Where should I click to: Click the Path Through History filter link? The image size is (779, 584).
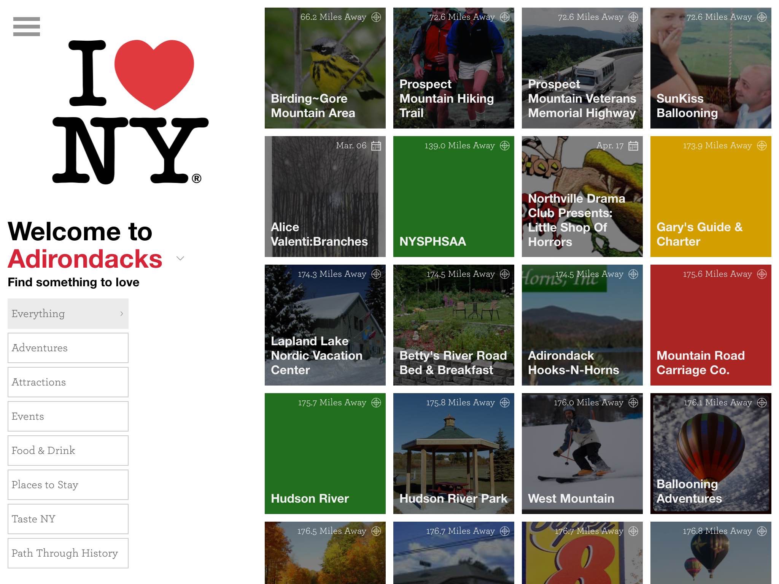point(66,553)
